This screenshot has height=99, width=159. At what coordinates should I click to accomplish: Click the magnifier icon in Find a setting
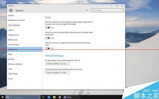point(122,10)
